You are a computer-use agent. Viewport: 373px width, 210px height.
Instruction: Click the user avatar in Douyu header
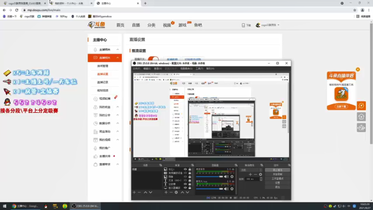[258, 25]
